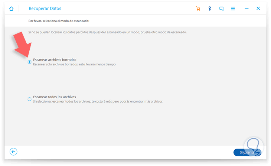Minimize the recovery window
Screen dimensions: 271x166
(x=246, y=9)
